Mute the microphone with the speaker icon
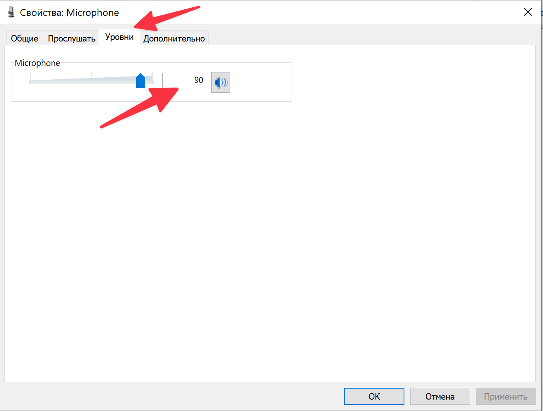Screen dimensions: 543x411 (220, 83)
